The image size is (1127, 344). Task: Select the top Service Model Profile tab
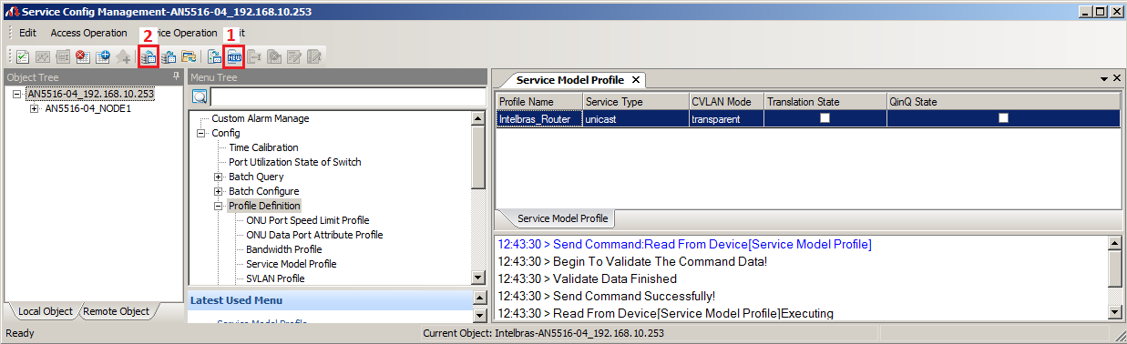click(570, 80)
